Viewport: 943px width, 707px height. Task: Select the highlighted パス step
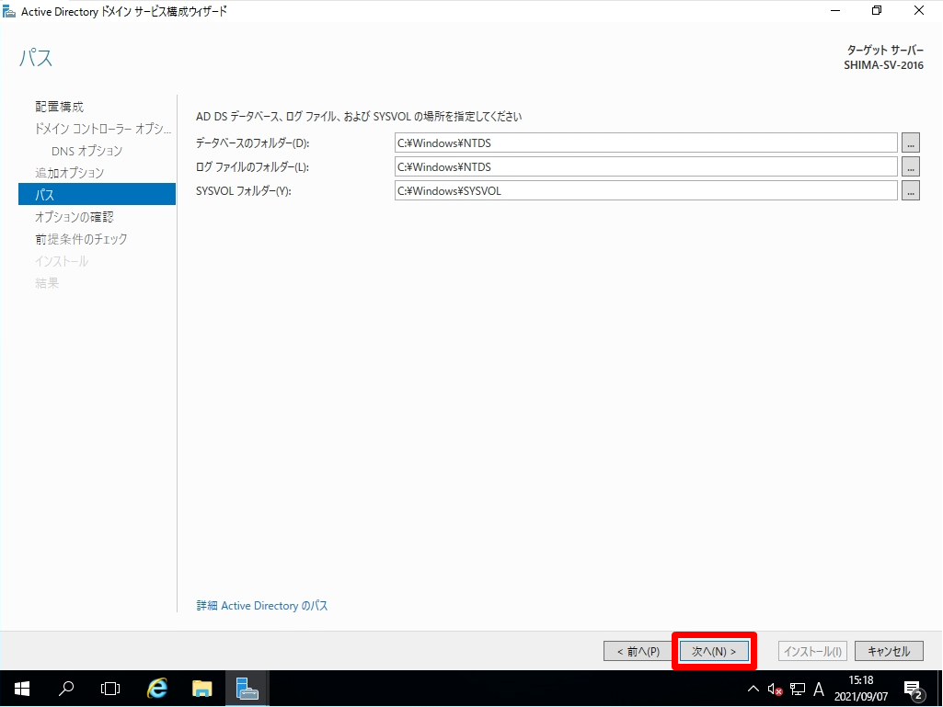pyautogui.click(x=97, y=194)
